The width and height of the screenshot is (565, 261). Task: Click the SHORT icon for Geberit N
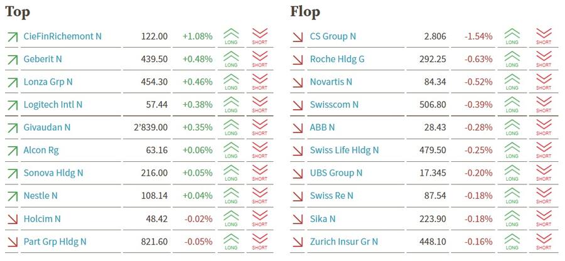[x=260, y=59]
